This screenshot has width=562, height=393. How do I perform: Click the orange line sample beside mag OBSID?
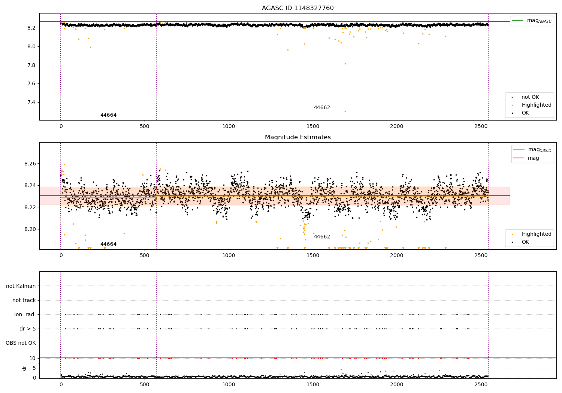(519, 150)
